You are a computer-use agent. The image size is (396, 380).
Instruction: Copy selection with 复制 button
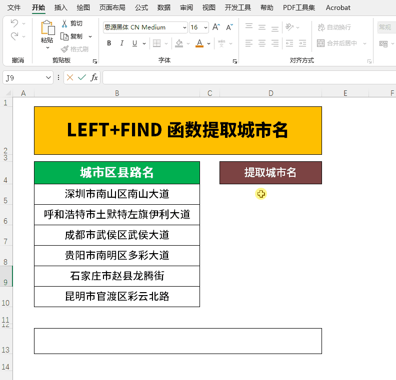[71, 36]
